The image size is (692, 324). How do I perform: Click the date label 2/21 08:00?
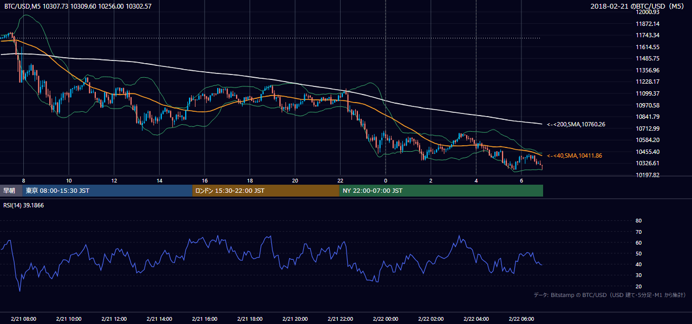(x=23, y=319)
